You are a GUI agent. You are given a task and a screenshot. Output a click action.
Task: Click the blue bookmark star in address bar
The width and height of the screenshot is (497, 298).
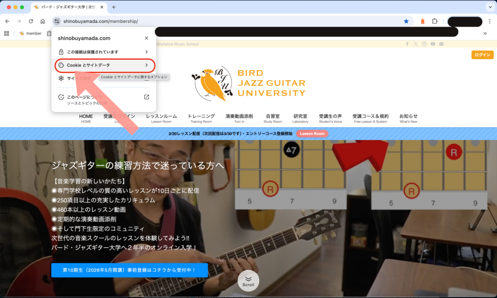406,21
